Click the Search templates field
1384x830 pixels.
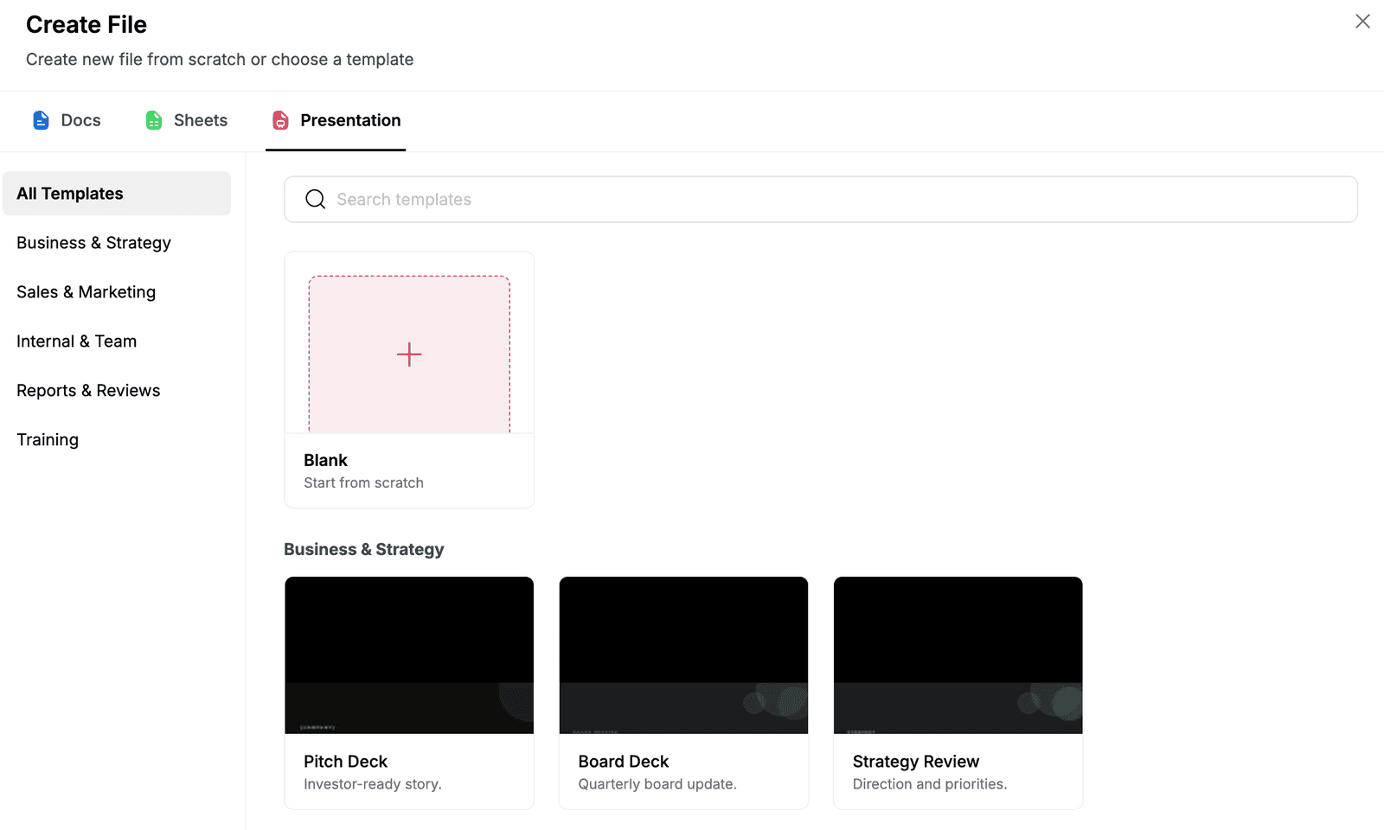(821, 200)
